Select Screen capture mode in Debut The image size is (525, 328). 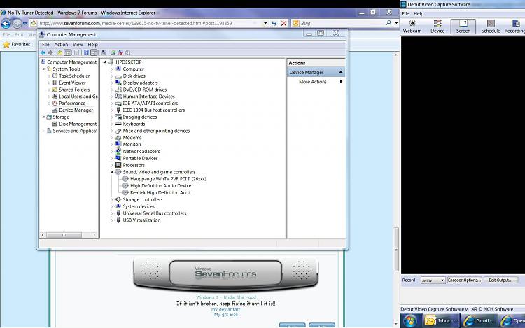pyautogui.click(x=463, y=27)
